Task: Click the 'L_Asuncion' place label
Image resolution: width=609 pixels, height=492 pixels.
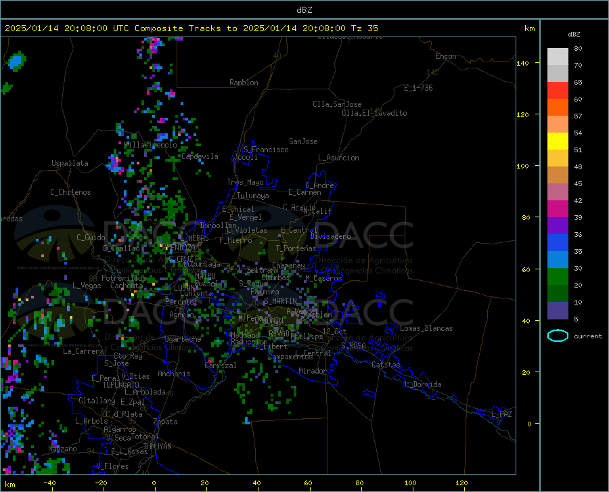Action: pyautogui.click(x=339, y=158)
